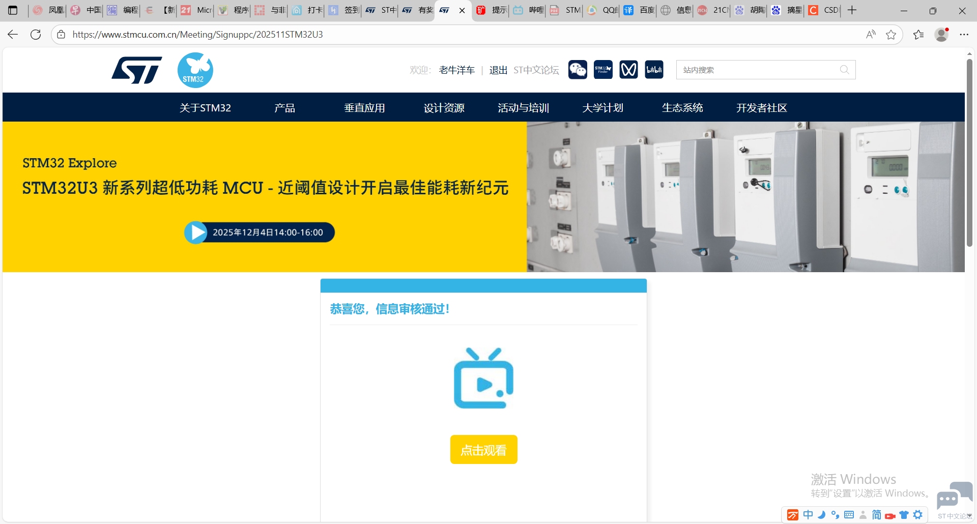This screenshot has height=524, width=977.
Task: Open the soft keyboard icon on the IME bar
Action: pyautogui.click(x=849, y=515)
